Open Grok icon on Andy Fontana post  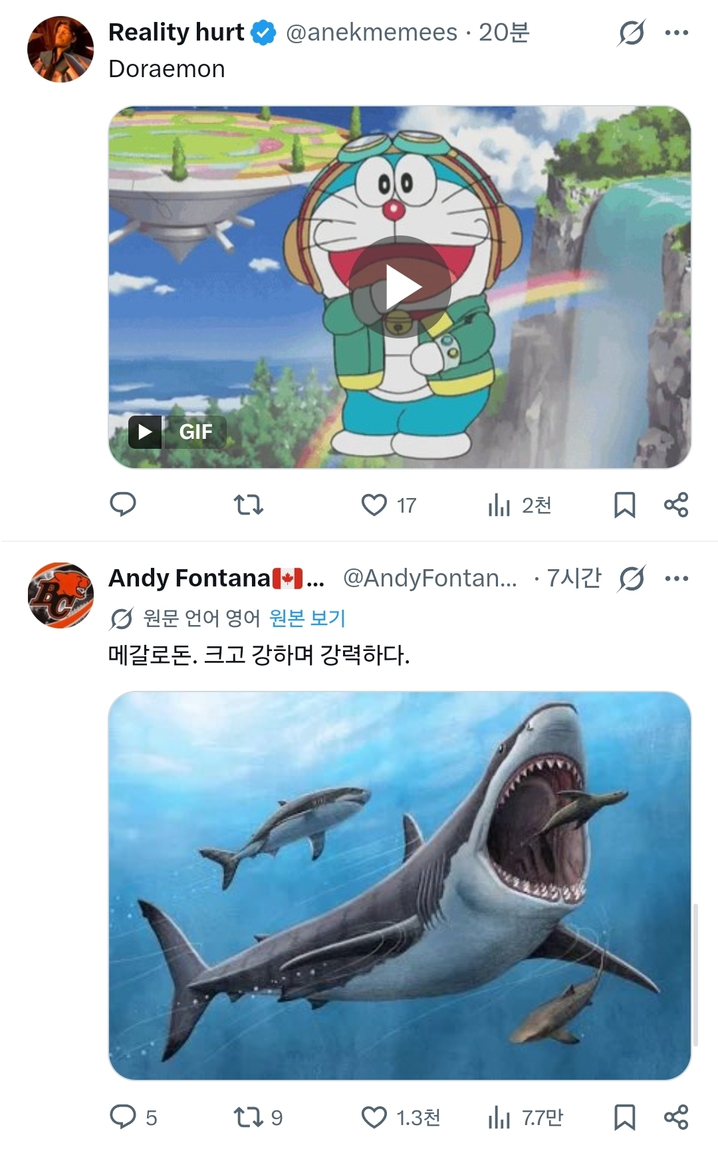click(x=631, y=578)
